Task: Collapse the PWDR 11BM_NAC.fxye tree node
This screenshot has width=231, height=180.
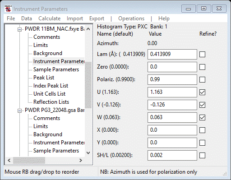Action: click(x=19, y=29)
